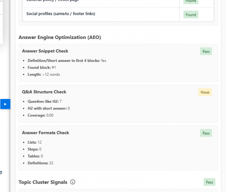
Task: Click the Coverage: 0.00 line
Action: click(40, 115)
